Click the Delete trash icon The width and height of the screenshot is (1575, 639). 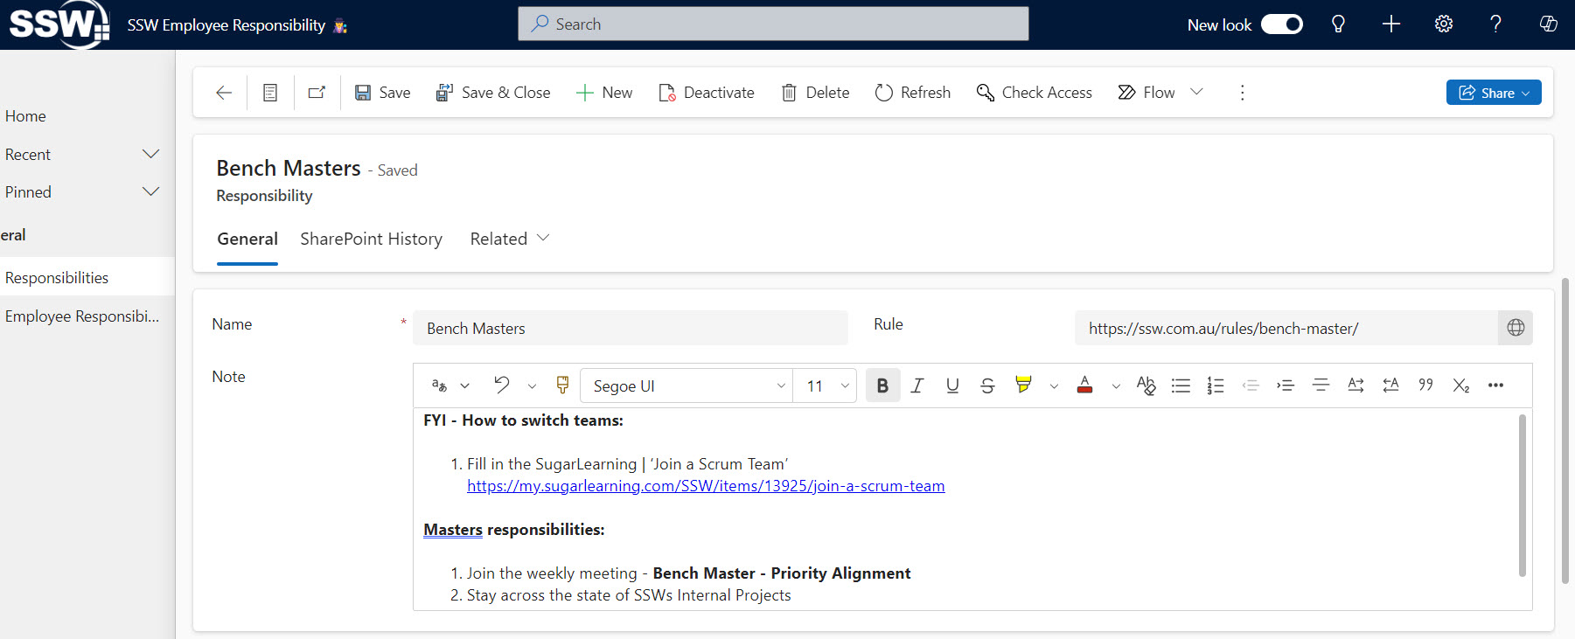[x=789, y=93]
